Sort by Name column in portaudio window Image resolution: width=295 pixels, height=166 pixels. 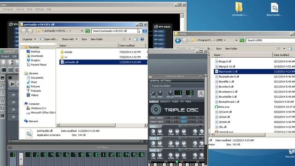point(87,46)
